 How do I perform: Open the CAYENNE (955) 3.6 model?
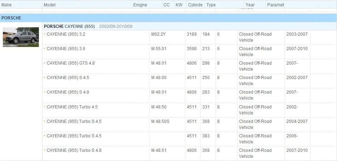click(66, 49)
